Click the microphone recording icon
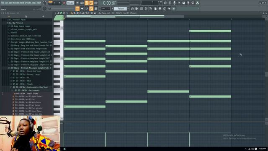The height and width of the screenshot is (151, 268). point(174,3)
